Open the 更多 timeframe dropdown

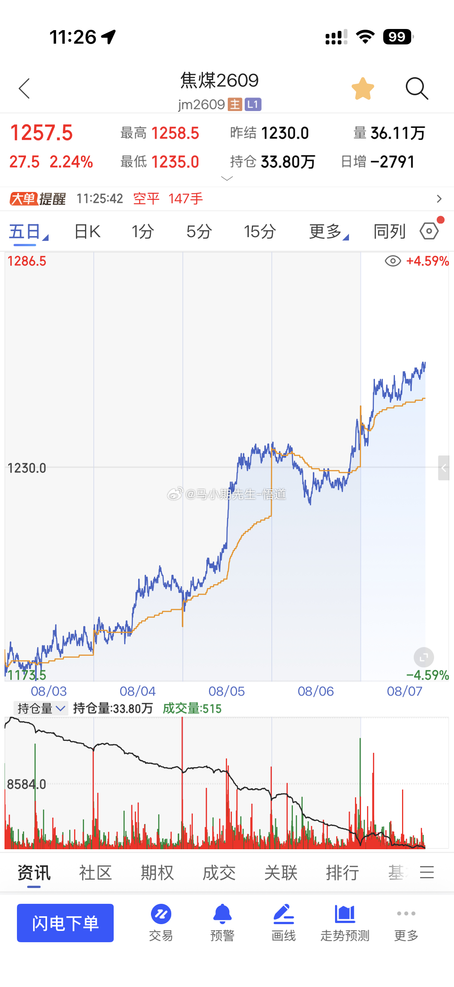coord(329,232)
